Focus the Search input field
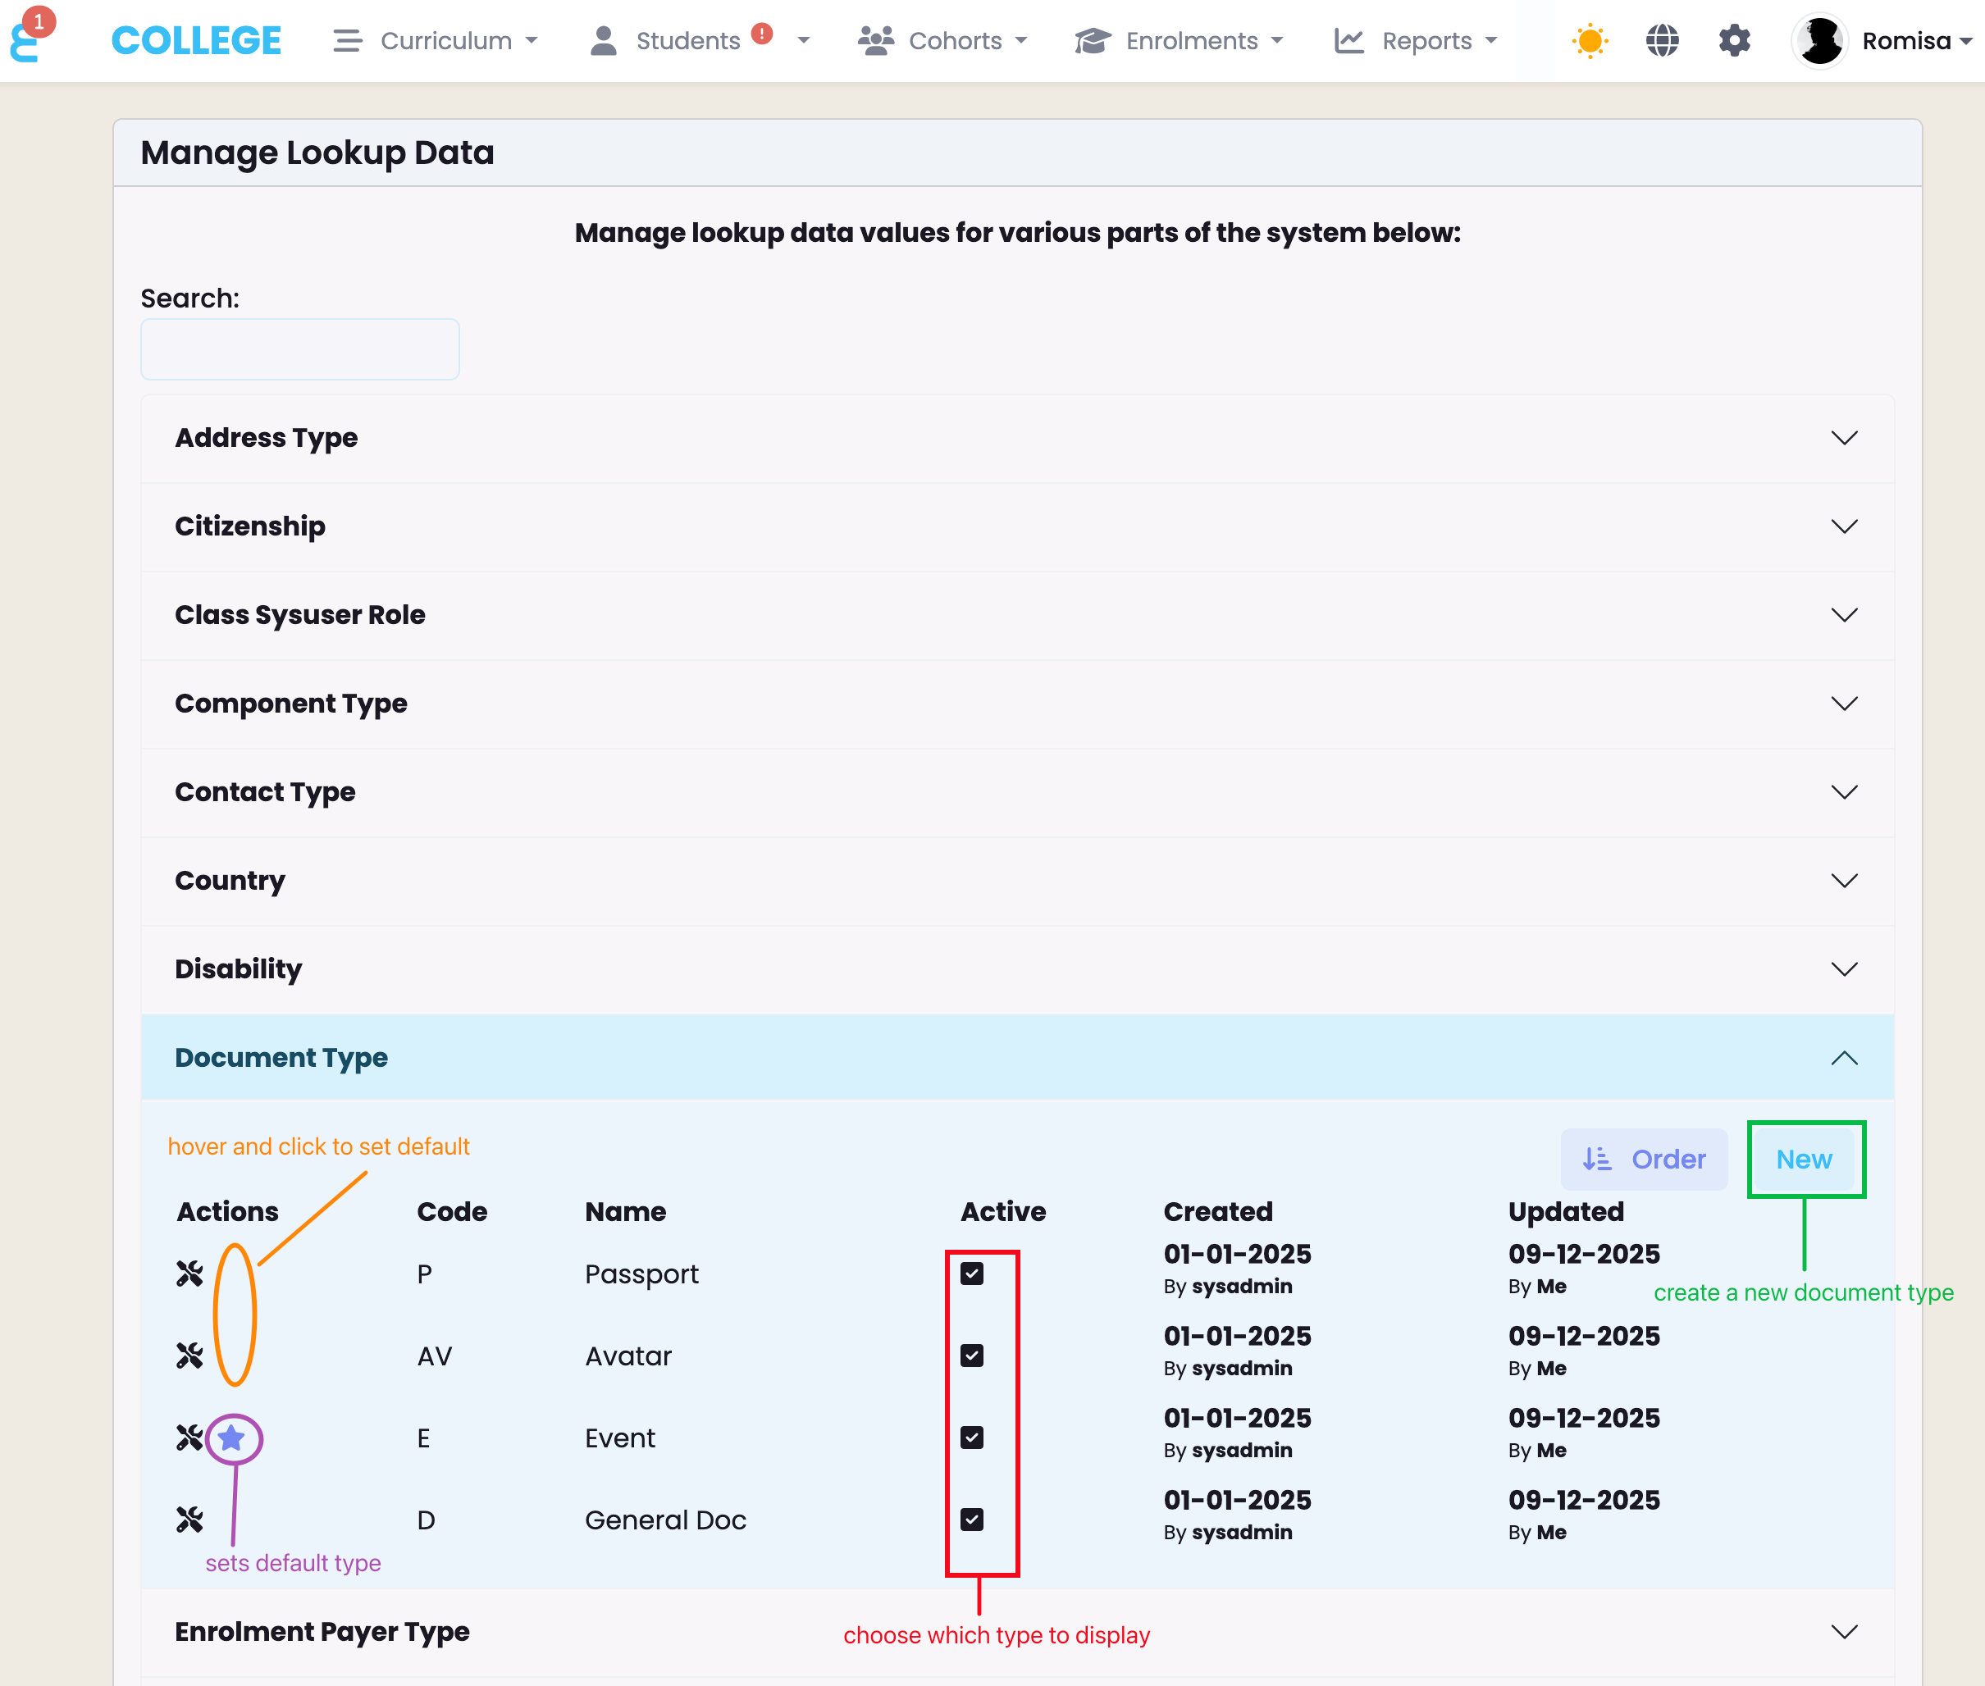 pyautogui.click(x=299, y=349)
